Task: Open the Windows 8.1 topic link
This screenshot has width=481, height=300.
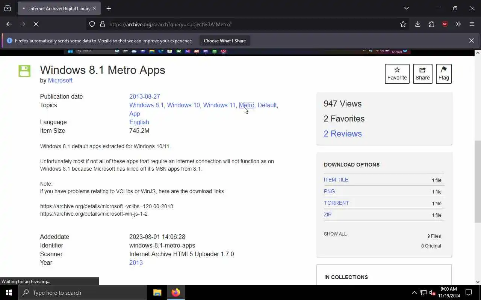Action: (x=147, y=105)
